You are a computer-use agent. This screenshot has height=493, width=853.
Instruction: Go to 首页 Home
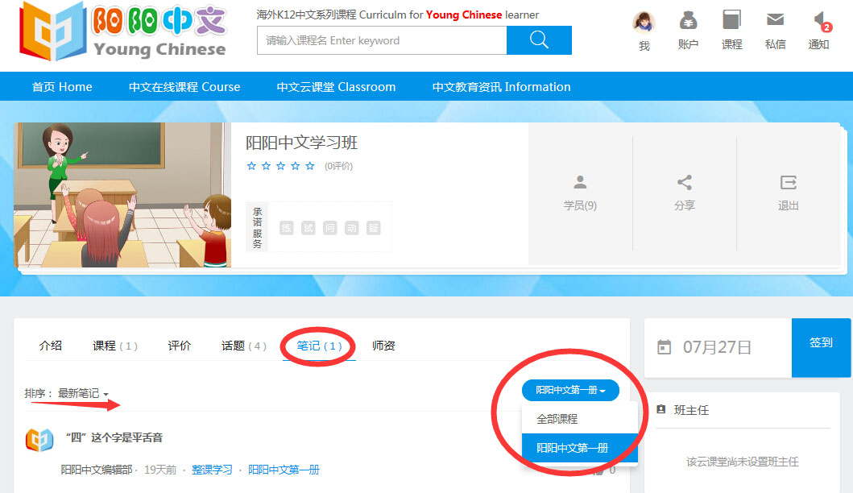click(x=62, y=86)
